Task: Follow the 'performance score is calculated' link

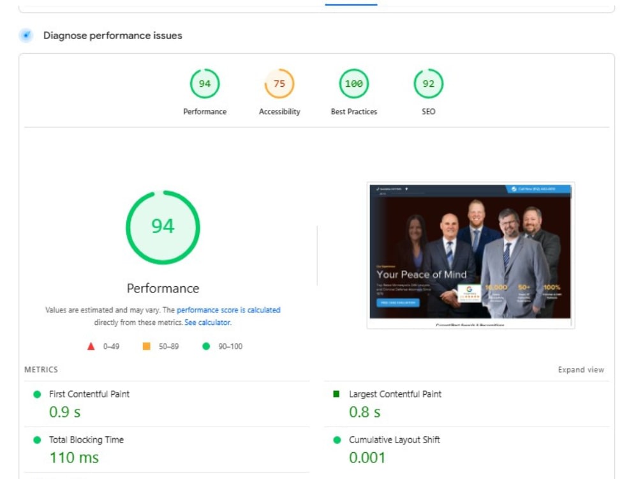Action: click(228, 310)
